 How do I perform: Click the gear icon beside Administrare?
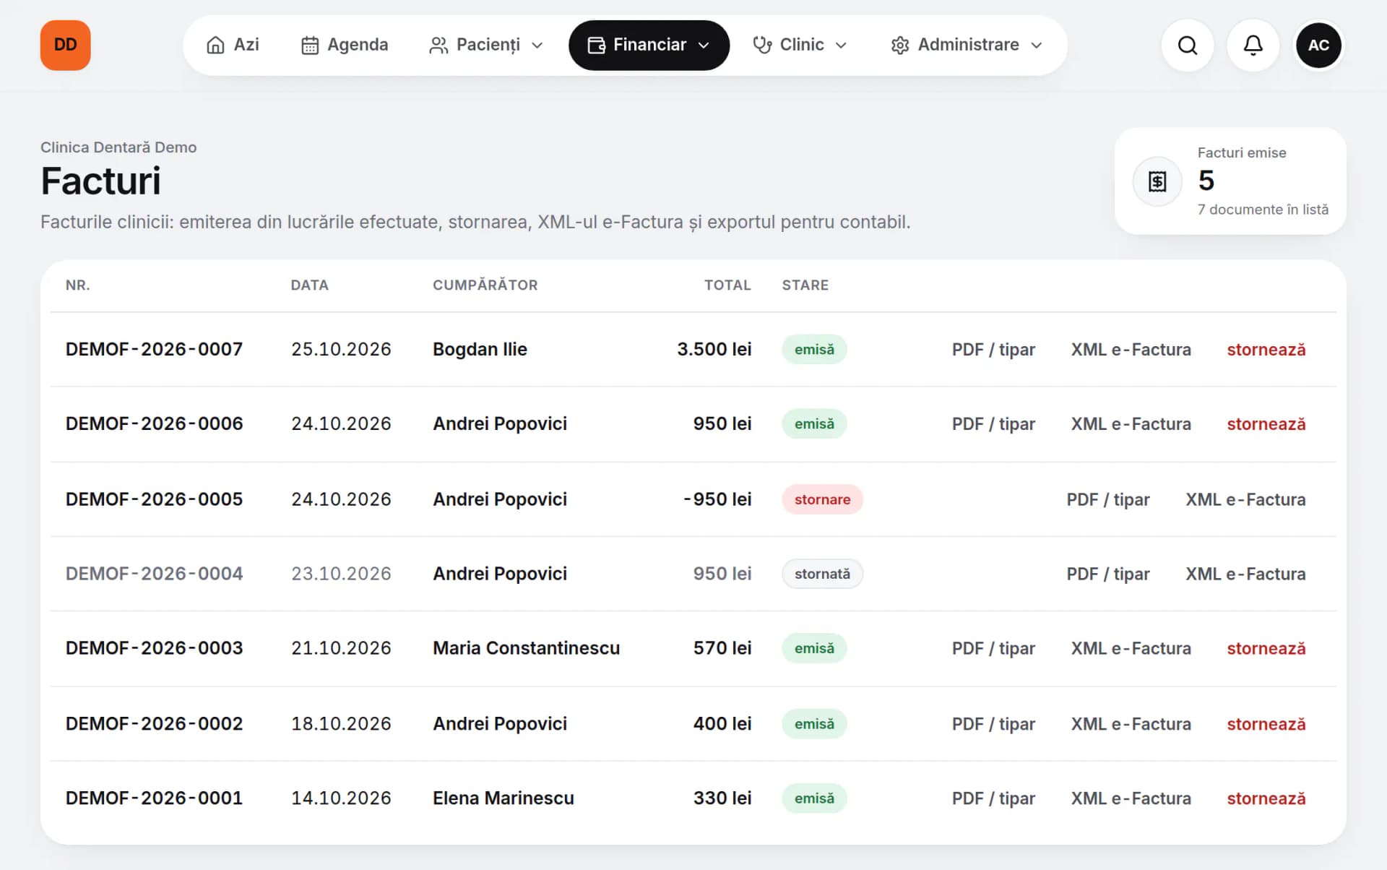point(900,46)
